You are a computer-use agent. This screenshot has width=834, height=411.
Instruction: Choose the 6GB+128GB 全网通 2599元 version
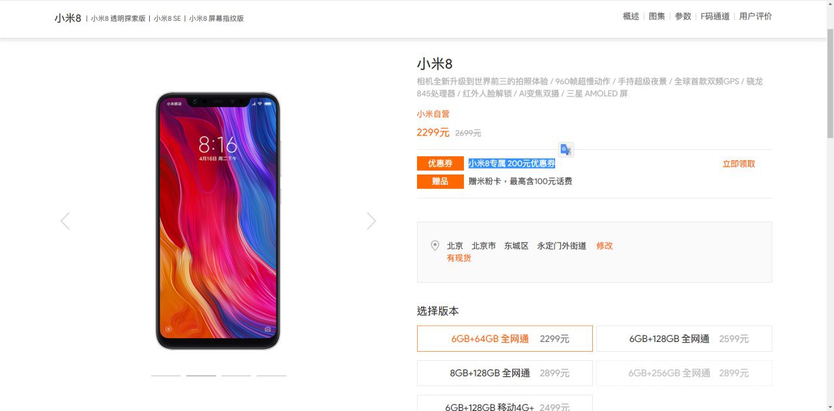point(684,339)
